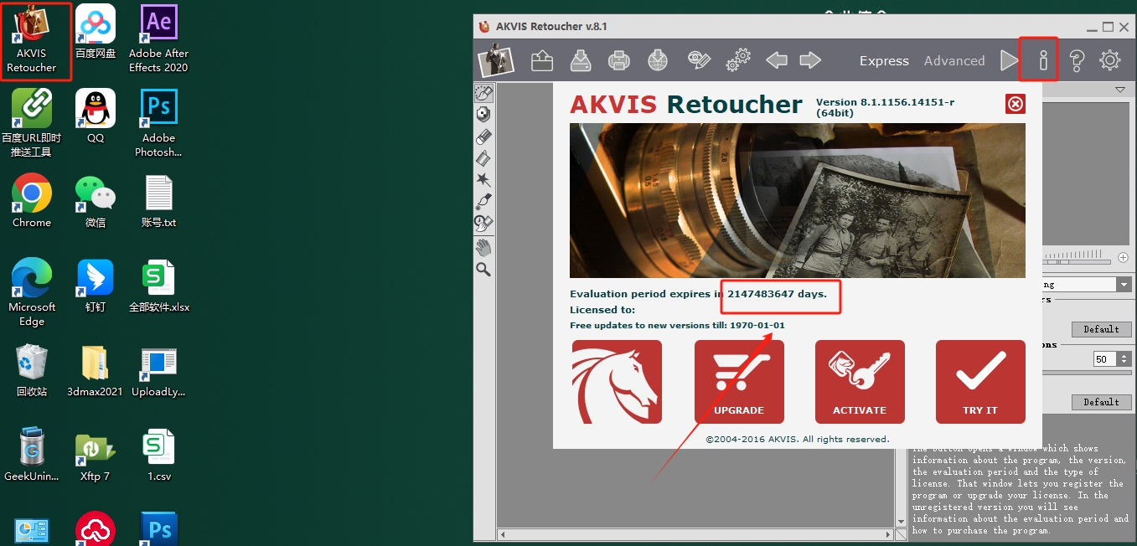This screenshot has height=546, width=1137.
Task: Switch to Advanced mode
Action: tap(954, 61)
